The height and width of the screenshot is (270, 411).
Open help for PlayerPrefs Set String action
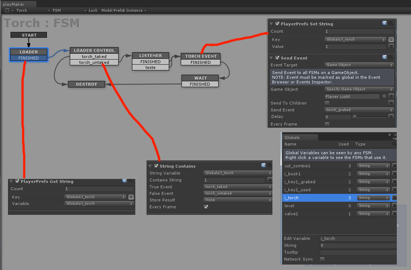384,23
